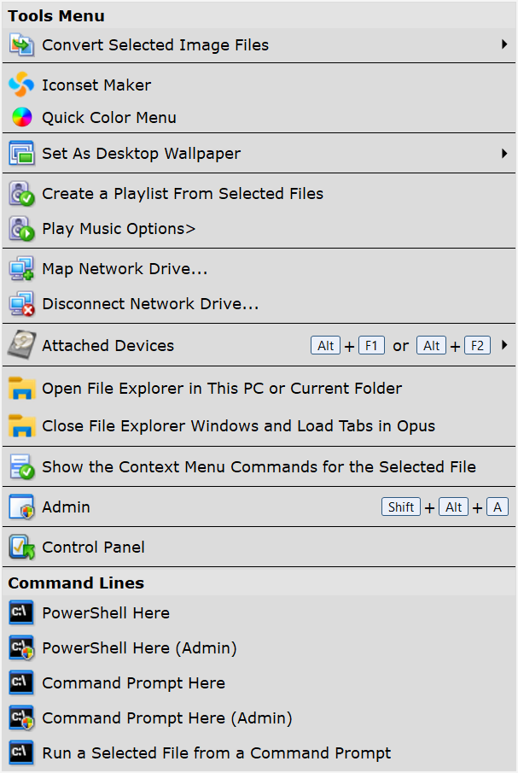
Task: Open Play Music Options submenu
Action: [119, 229]
